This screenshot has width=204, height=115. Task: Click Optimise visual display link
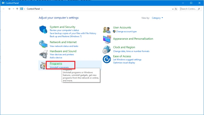tap(124, 63)
